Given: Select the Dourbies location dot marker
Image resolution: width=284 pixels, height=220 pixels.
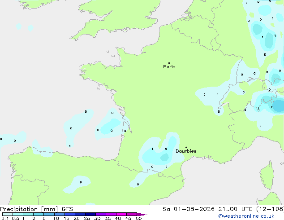Looking at the screenshot, I should tap(186, 147).
